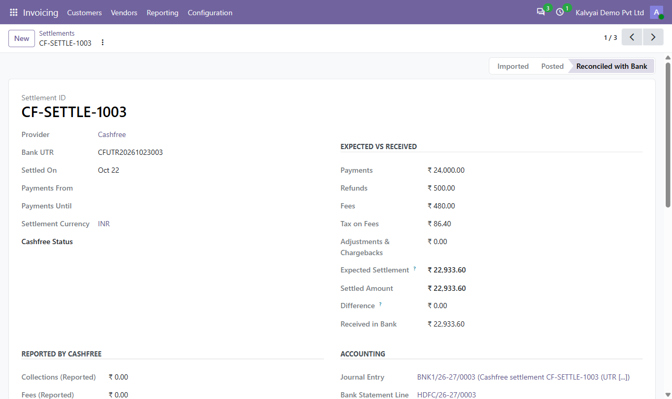Click the Collections (Reported) value
This screenshot has height=399, width=672.
119,377
